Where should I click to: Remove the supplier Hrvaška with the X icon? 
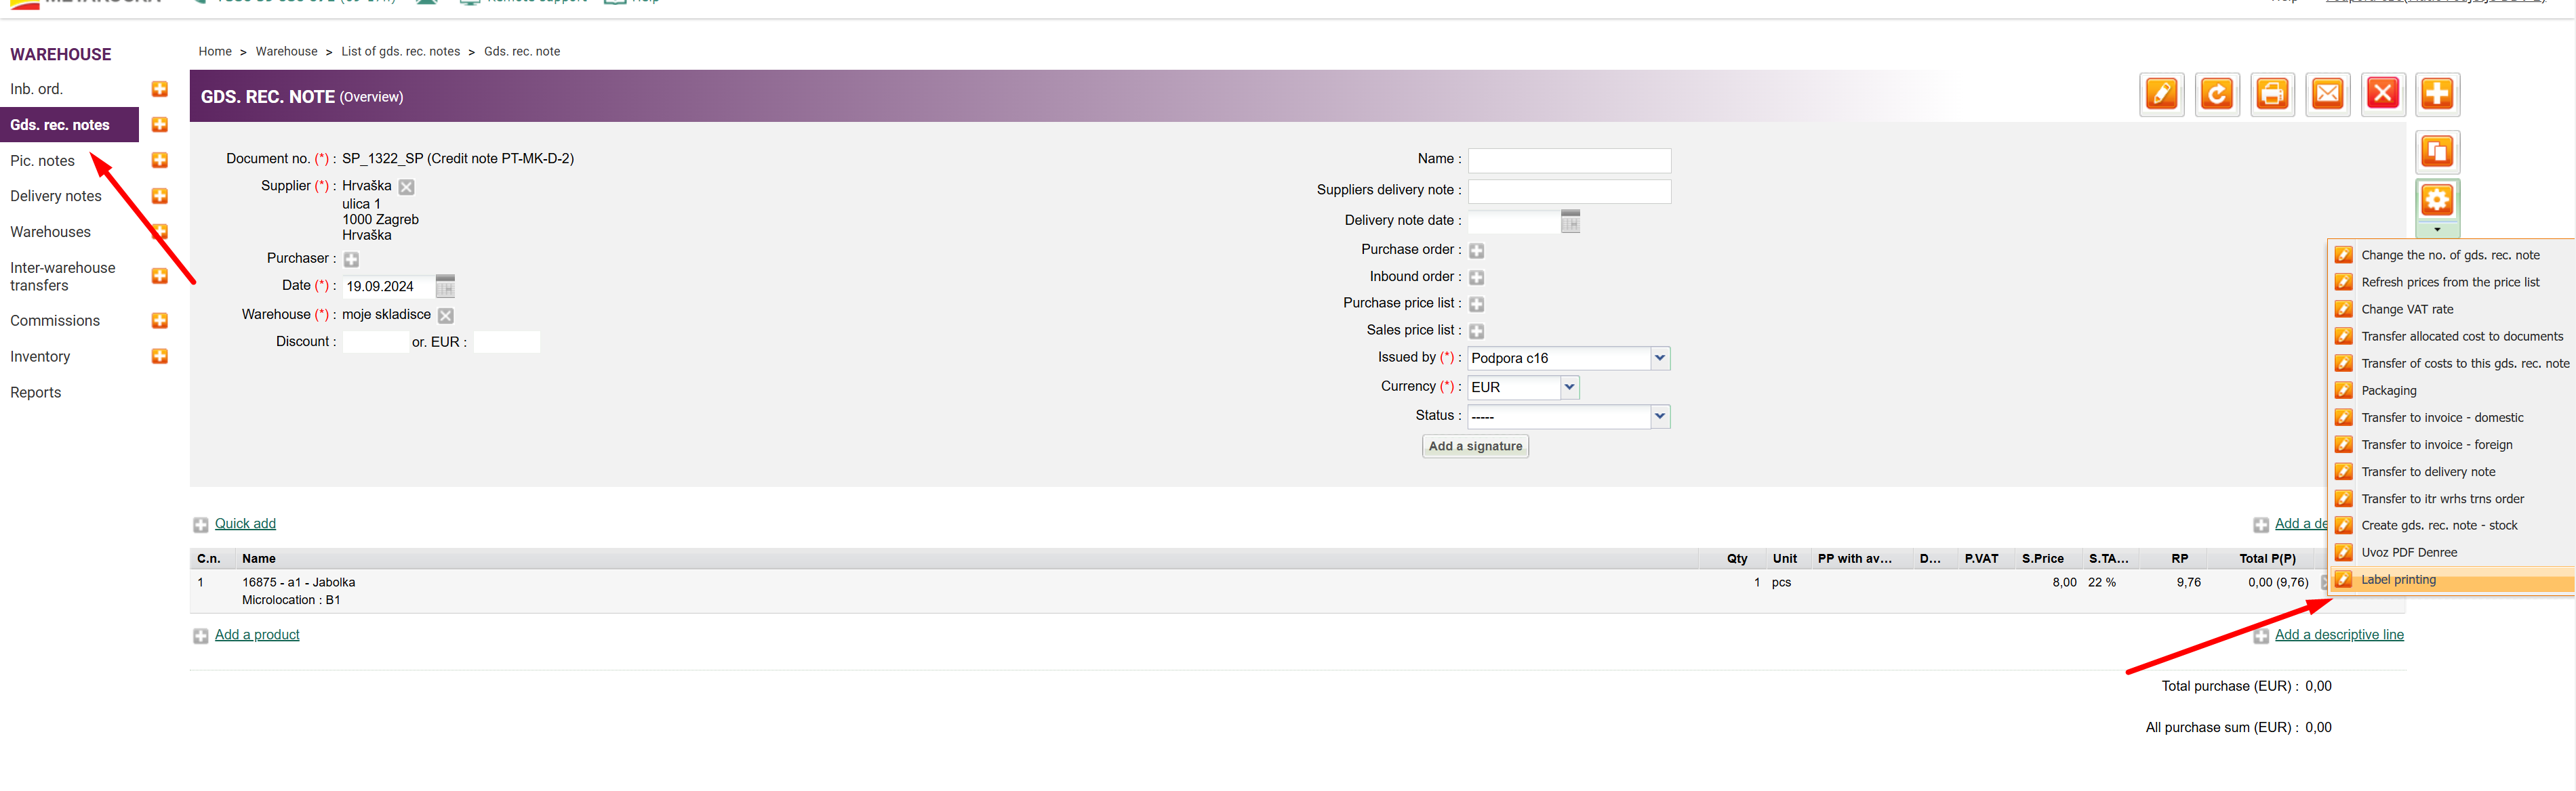pyautogui.click(x=406, y=187)
